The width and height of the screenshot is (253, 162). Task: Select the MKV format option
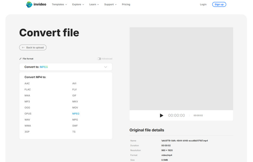75,102
